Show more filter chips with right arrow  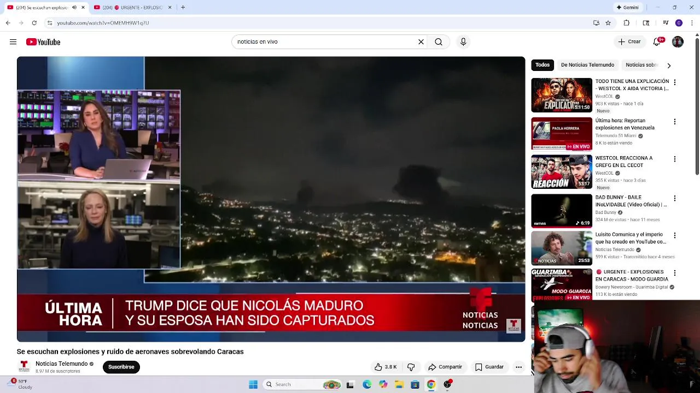[668, 65]
